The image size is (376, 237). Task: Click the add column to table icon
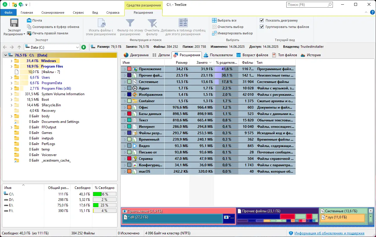click(183, 23)
